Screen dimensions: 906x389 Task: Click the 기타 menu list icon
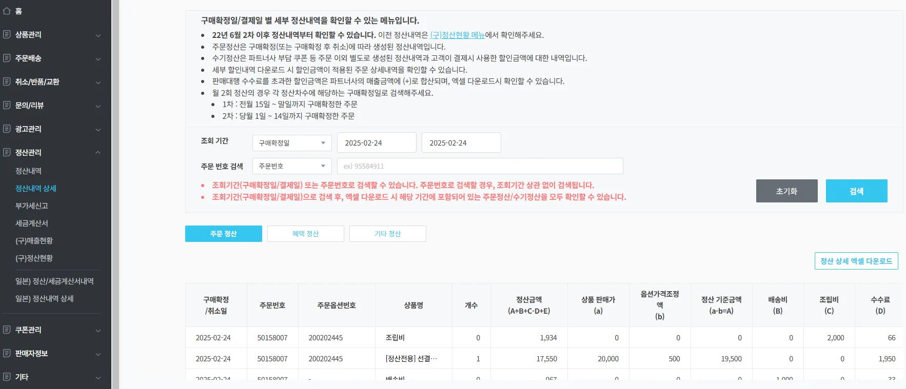coord(7,377)
